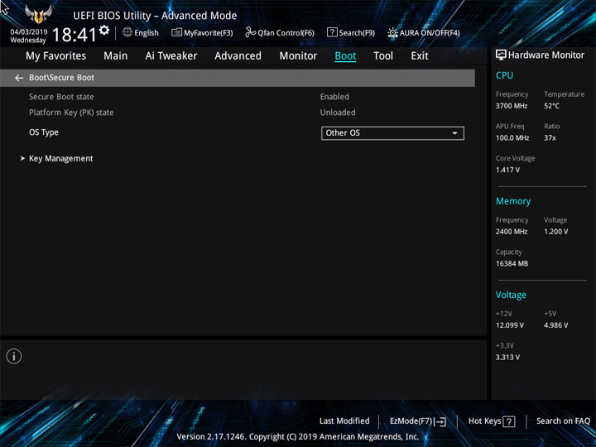Click the Hardware Monitor display icon
The height and width of the screenshot is (447, 596).
(x=501, y=55)
